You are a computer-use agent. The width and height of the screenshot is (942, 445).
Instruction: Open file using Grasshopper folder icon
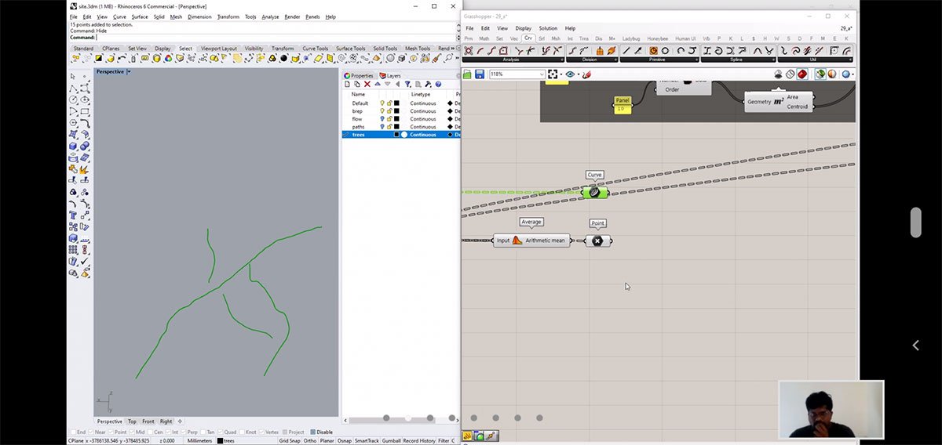click(x=467, y=74)
